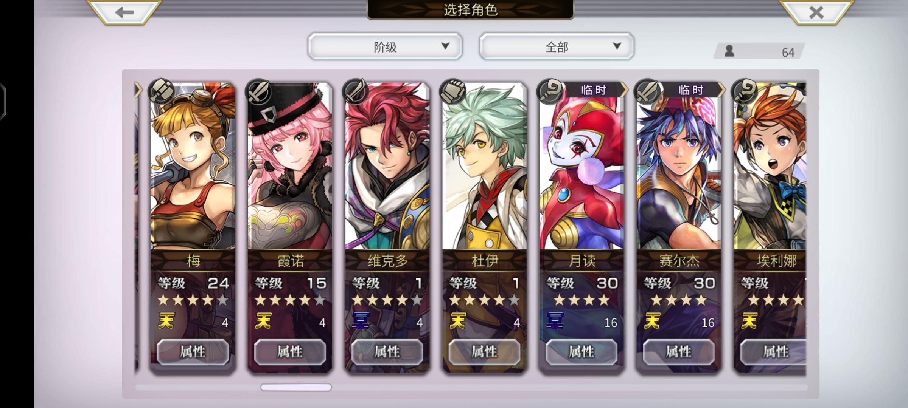Select the character 杜伊 portrait

tap(485, 166)
